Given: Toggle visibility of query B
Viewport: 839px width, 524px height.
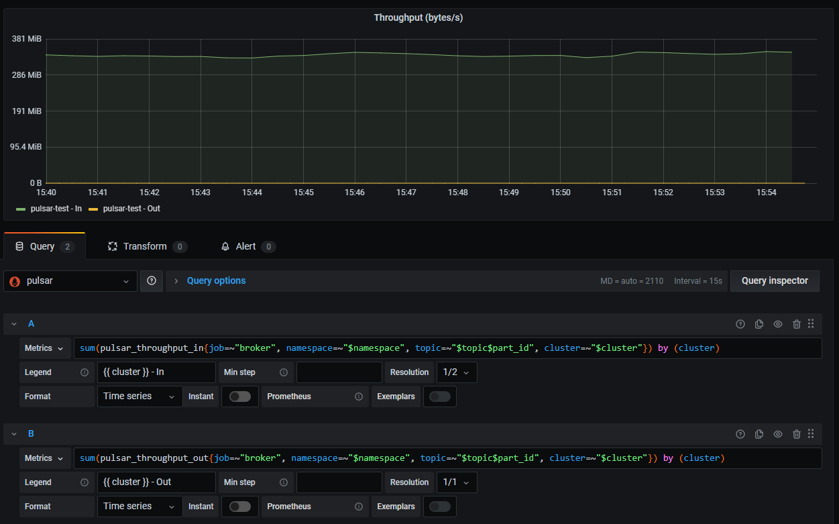Looking at the screenshot, I should click(778, 434).
